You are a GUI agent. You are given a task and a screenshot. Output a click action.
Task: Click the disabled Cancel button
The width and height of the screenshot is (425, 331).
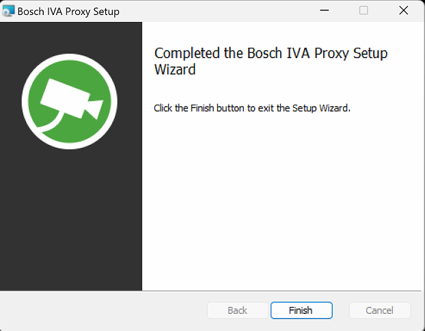click(379, 310)
